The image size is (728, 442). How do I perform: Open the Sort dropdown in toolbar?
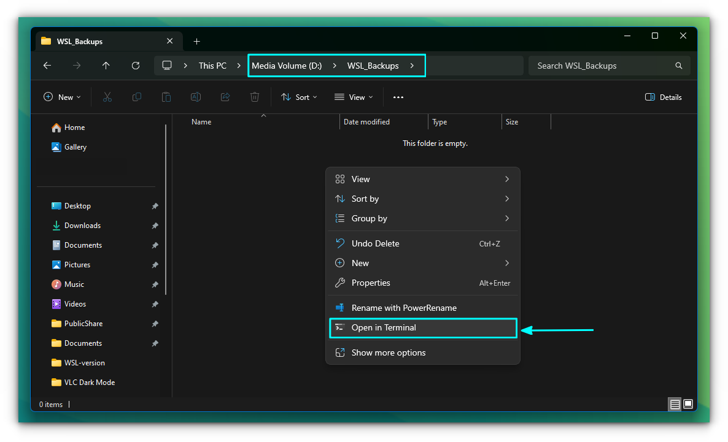[x=299, y=97]
